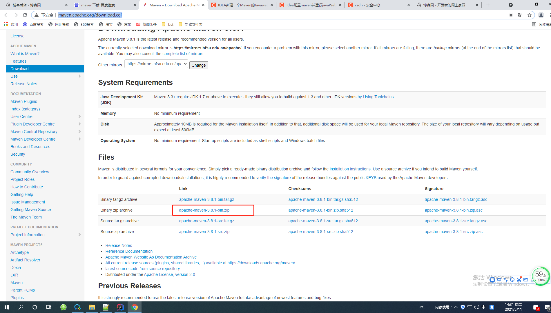The image size is (551, 313).
Task: Download apache-maven-3.8.1-bin.tar.gz
Action: (x=206, y=199)
